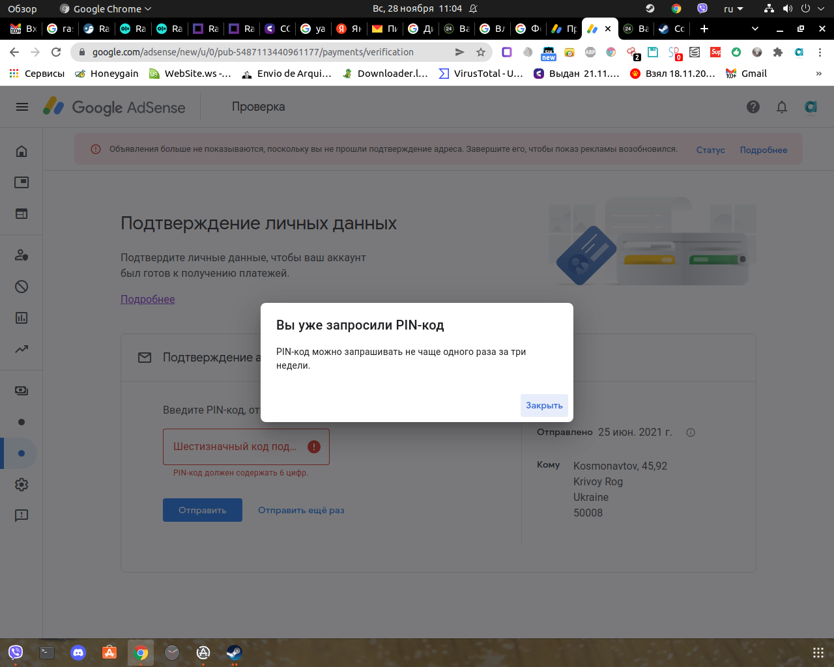Click Viber tray icon in top bar
The height and width of the screenshot is (667, 834).
[x=702, y=8]
